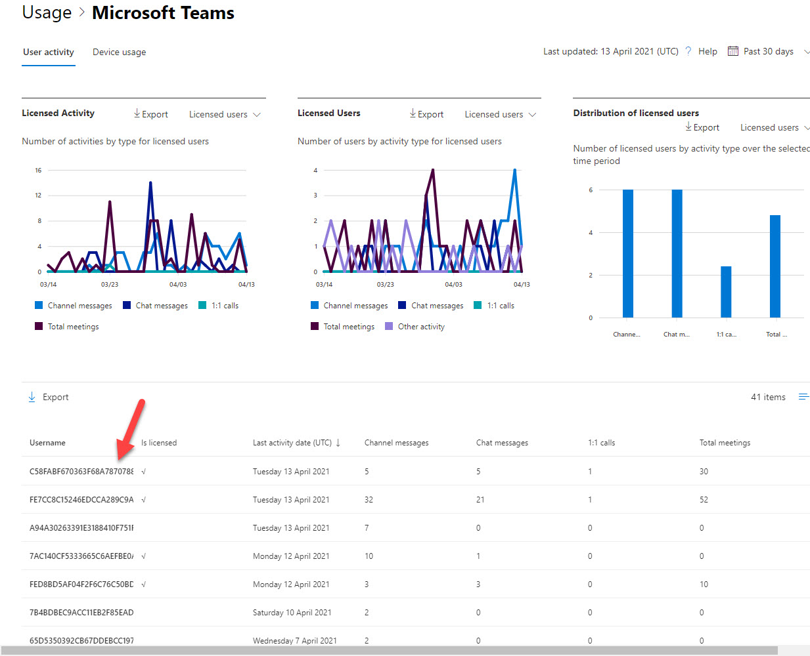Click the help question mark icon

(x=688, y=51)
